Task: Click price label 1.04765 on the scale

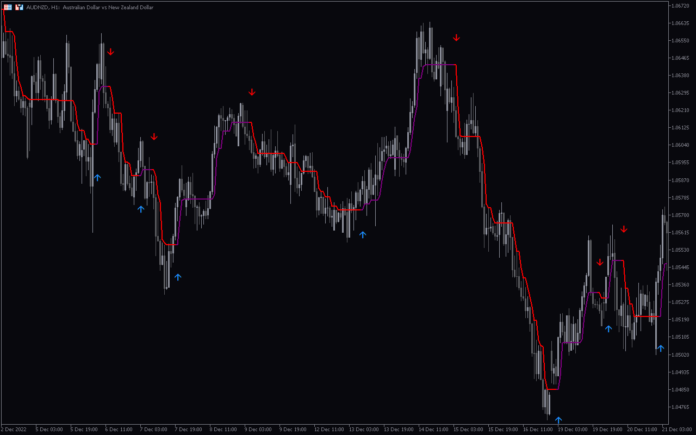Action: (680, 407)
